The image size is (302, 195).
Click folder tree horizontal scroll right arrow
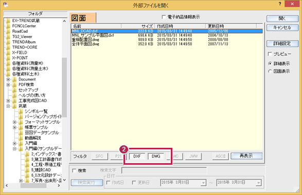(59, 186)
